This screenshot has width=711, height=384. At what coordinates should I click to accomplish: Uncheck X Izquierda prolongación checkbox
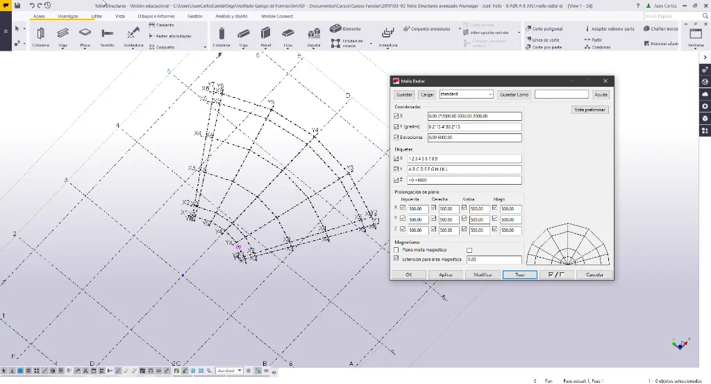(x=403, y=208)
